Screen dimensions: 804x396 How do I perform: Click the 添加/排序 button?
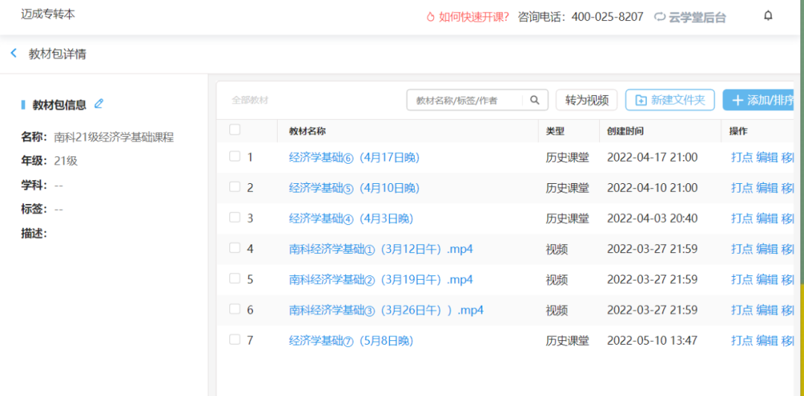point(760,100)
